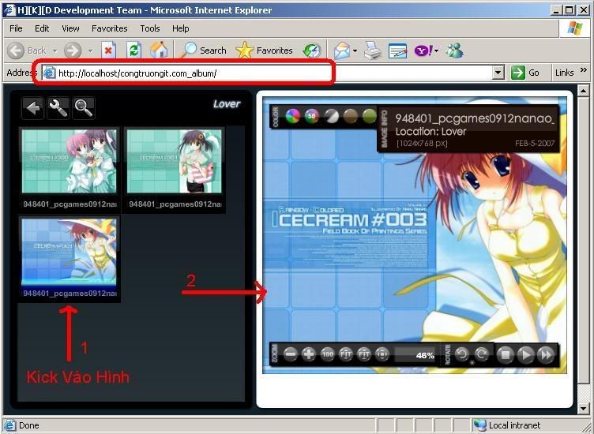Zoom out with the minus button

(x=291, y=354)
